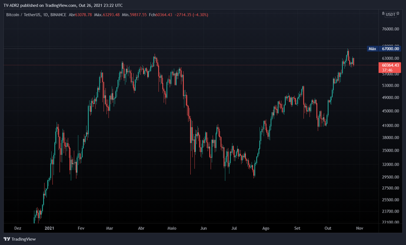This screenshot has height=245, width=406.
Task: Click the Abr label on time axis
Action: pos(141,228)
